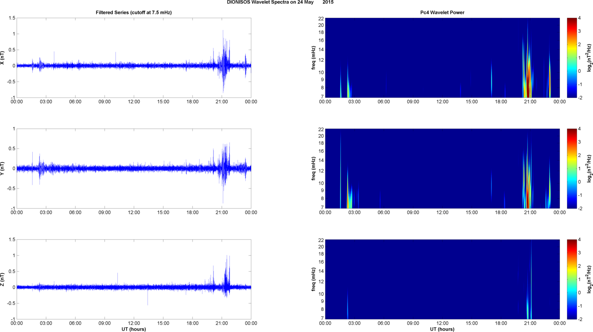Click 'UT (hours)' label under Z time series
Viewport: 593px width, 332px height.
click(134, 329)
